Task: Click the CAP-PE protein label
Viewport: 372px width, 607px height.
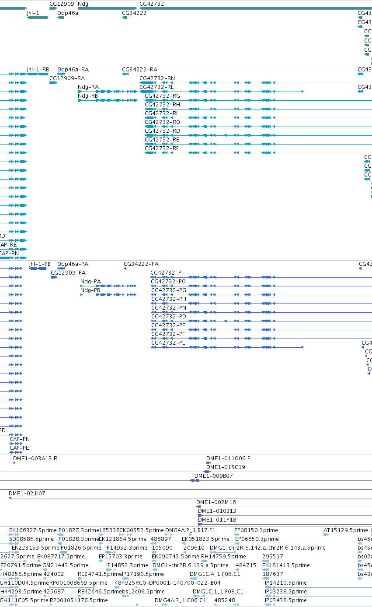Action: pos(19,448)
